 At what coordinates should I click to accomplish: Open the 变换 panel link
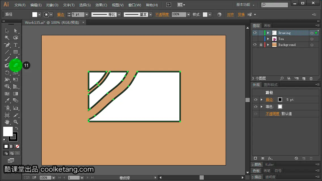241,14
